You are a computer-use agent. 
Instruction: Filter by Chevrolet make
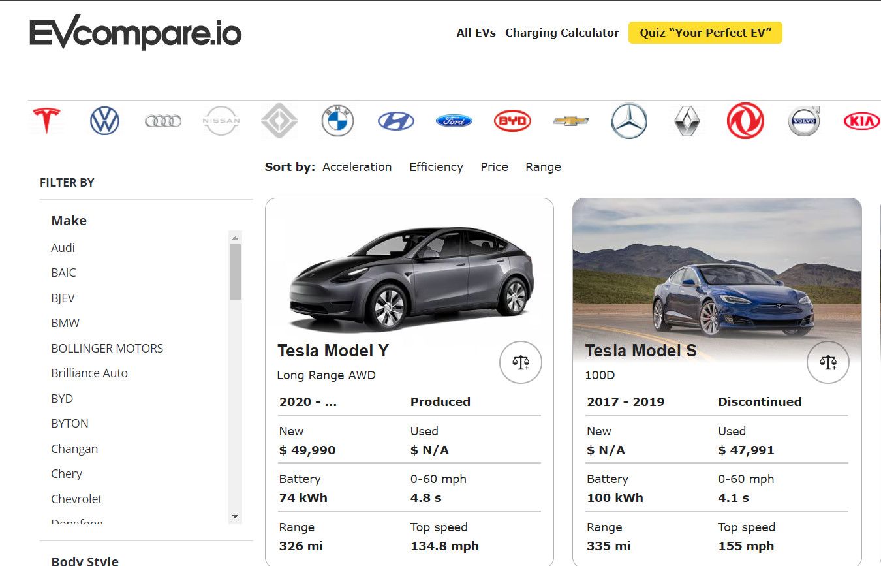[x=77, y=499]
